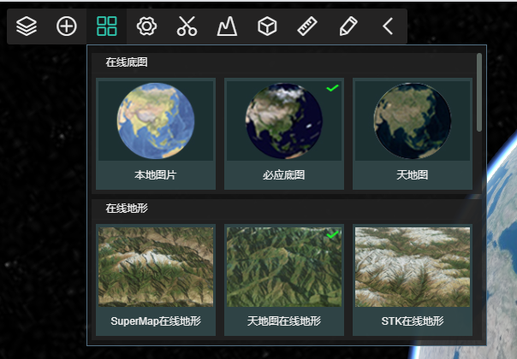Toggle the basemap grid icon
This screenshot has height=359, width=517.
(106, 26)
